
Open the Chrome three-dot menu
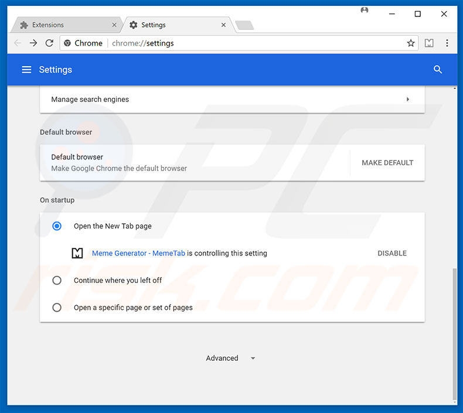coord(447,43)
